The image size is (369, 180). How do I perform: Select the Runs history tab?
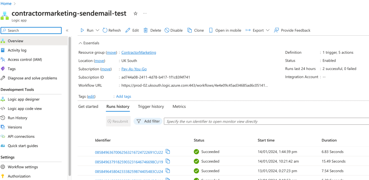point(118,107)
